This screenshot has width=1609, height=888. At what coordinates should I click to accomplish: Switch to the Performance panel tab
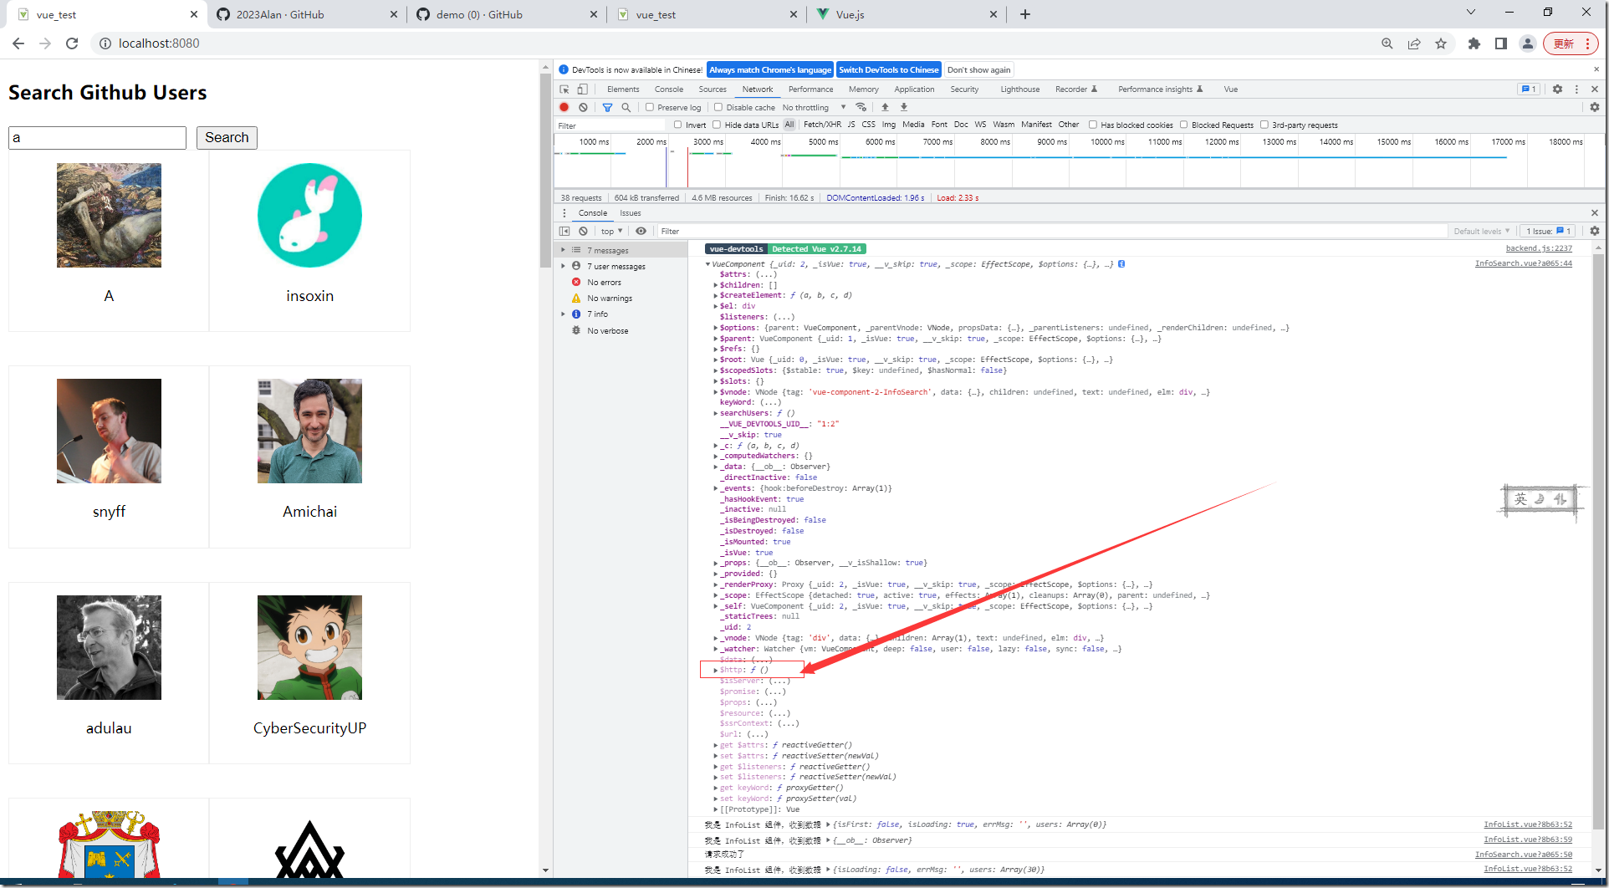pyautogui.click(x=810, y=89)
